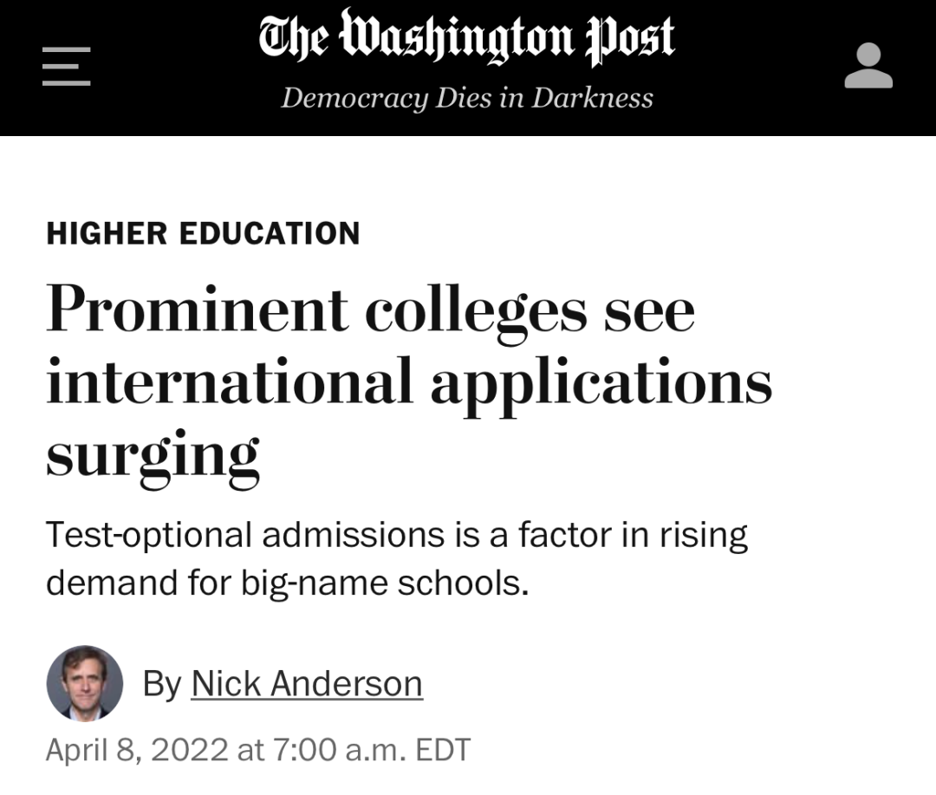Image resolution: width=936 pixels, height=795 pixels.
Task: Click the "international applications" headline line
Action: click(x=408, y=381)
